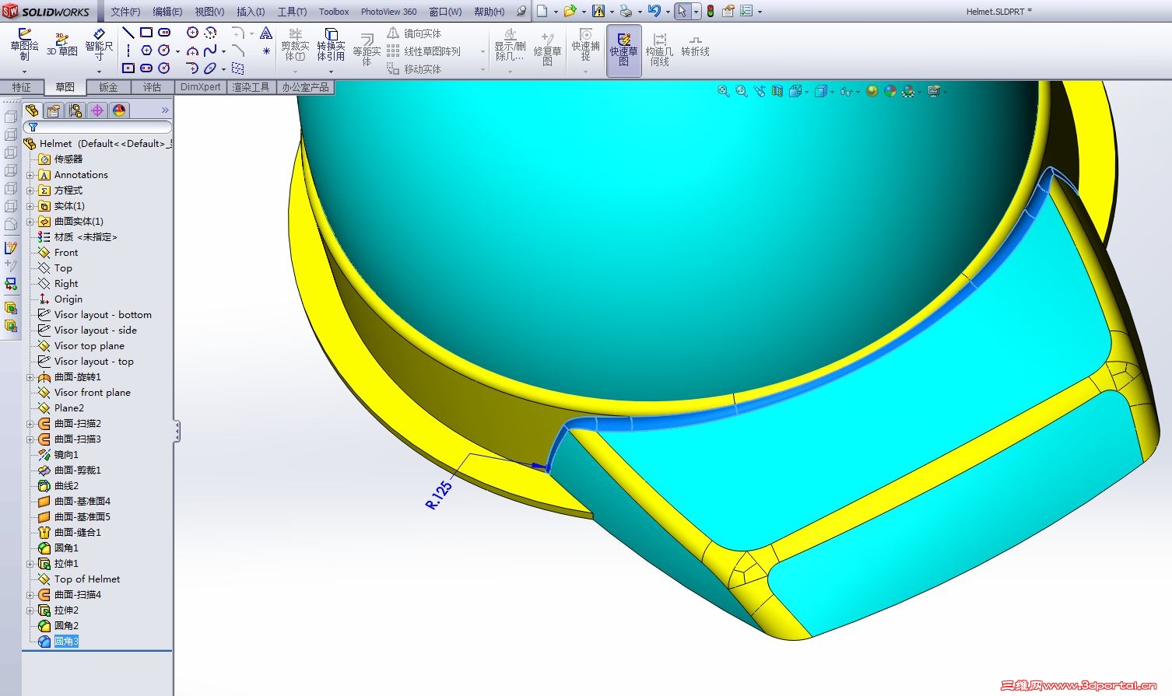1172x696 pixels.
Task: Open the DisplayManager tab icon
Action: point(119,110)
